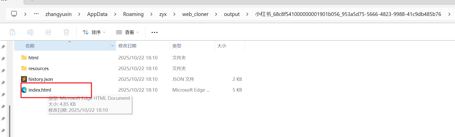
Task: Click the html folder icon
Action: 24,58
